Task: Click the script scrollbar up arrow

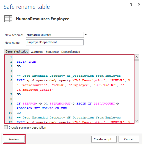Action: 136,57
